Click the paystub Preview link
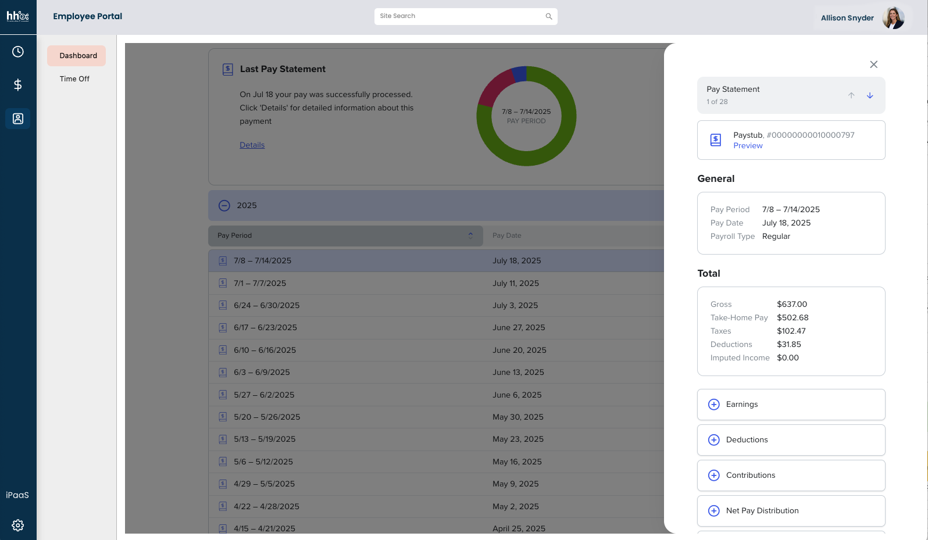928x540 pixels. [x=748, y=146]
